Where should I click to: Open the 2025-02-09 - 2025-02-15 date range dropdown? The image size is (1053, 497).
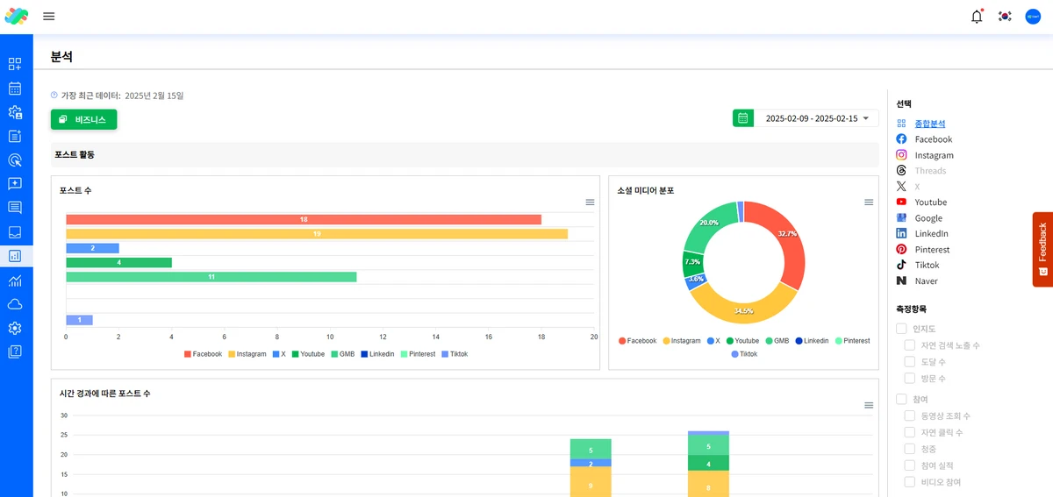[816, 118]
